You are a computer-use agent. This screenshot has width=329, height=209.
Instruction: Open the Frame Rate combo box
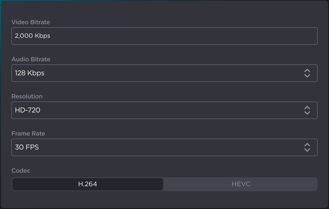click(164, 147)
